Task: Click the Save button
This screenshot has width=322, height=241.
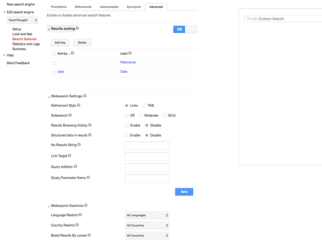Action: [184, 192]
